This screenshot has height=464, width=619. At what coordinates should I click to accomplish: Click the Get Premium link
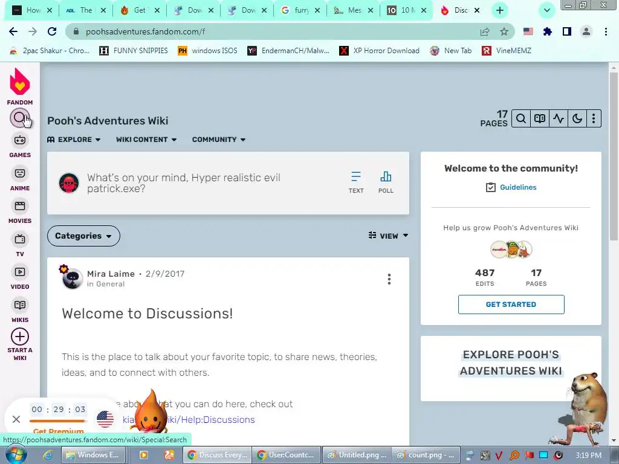click(x=59, y=431)
